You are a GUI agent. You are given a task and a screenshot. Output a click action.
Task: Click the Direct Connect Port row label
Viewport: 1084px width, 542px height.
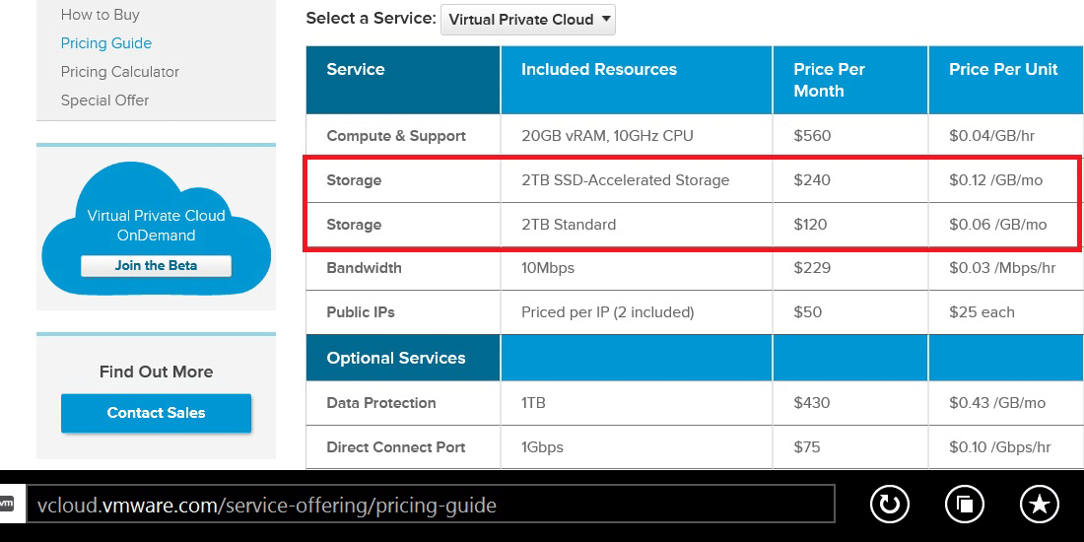pyautogui.click(x=396, y=447)
